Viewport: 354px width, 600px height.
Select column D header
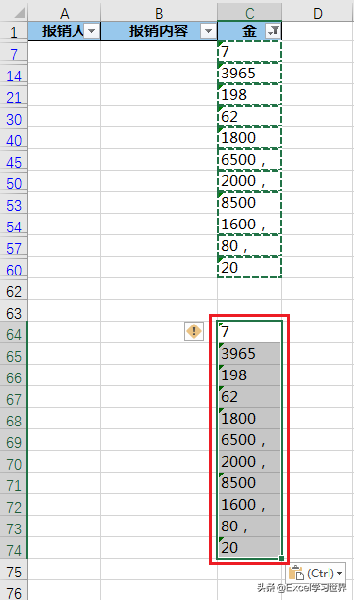coord(318,13)
